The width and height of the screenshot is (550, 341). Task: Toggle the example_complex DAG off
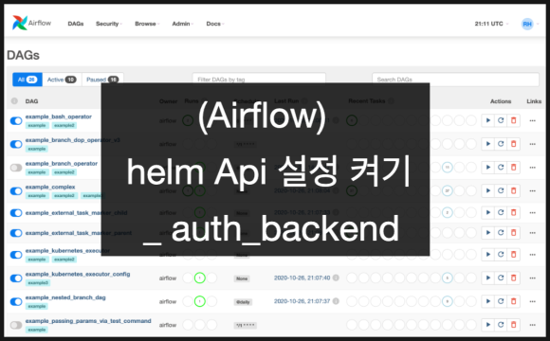point(16,191)
